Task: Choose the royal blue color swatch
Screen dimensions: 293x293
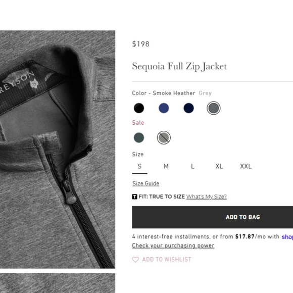Action: point(164,108)
